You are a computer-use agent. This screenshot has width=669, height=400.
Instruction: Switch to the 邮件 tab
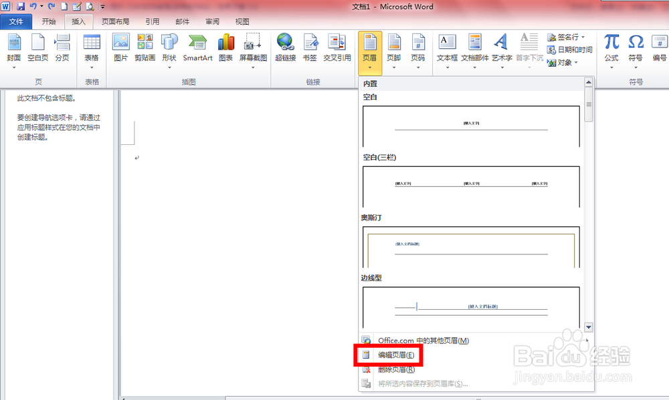(182, 22)
